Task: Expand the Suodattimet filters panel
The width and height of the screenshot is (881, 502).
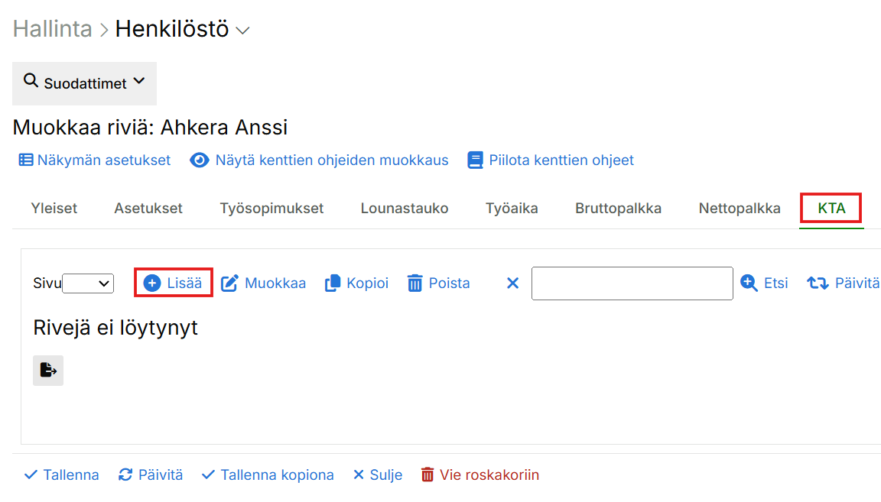Action: tap(84, 83)
